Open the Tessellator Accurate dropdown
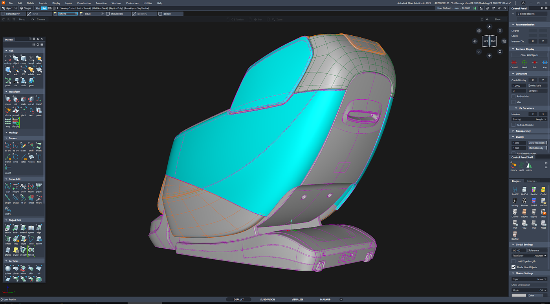This screenshot has height=304, width=550. [x=540, y=256]
